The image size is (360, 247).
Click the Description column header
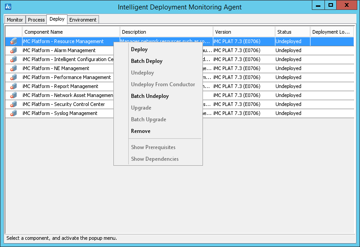[166, 32]
